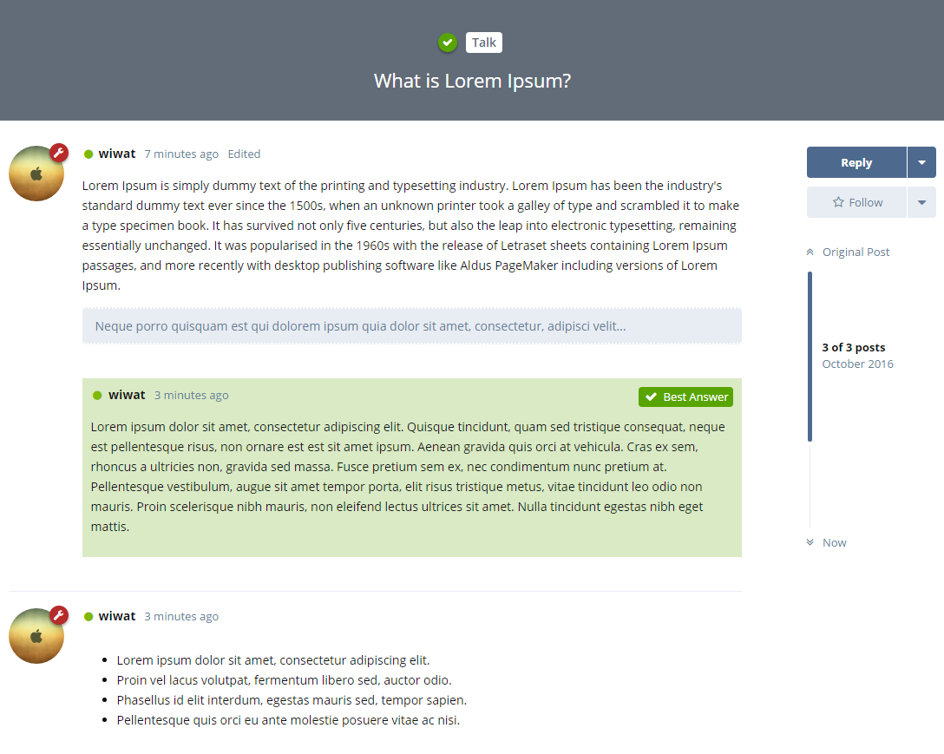This screenshot has width=944, height=754.
Task: Open the Follow options dropdown arrow
Action: 921,202
